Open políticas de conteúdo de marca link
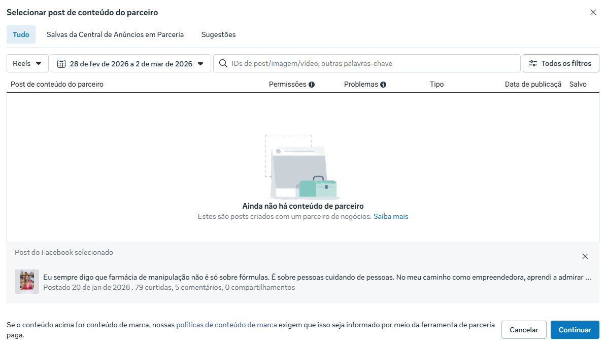The image size is (606, 348). coord(226,325)
